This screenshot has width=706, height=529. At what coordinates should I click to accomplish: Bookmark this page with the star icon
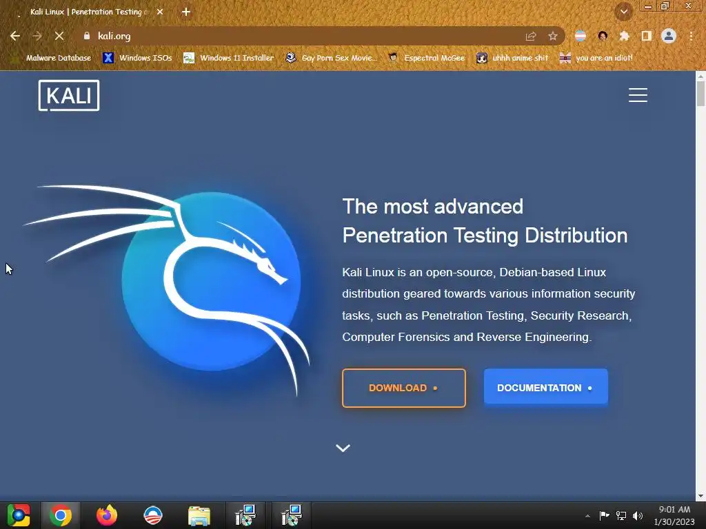click(x=553, y=37)
